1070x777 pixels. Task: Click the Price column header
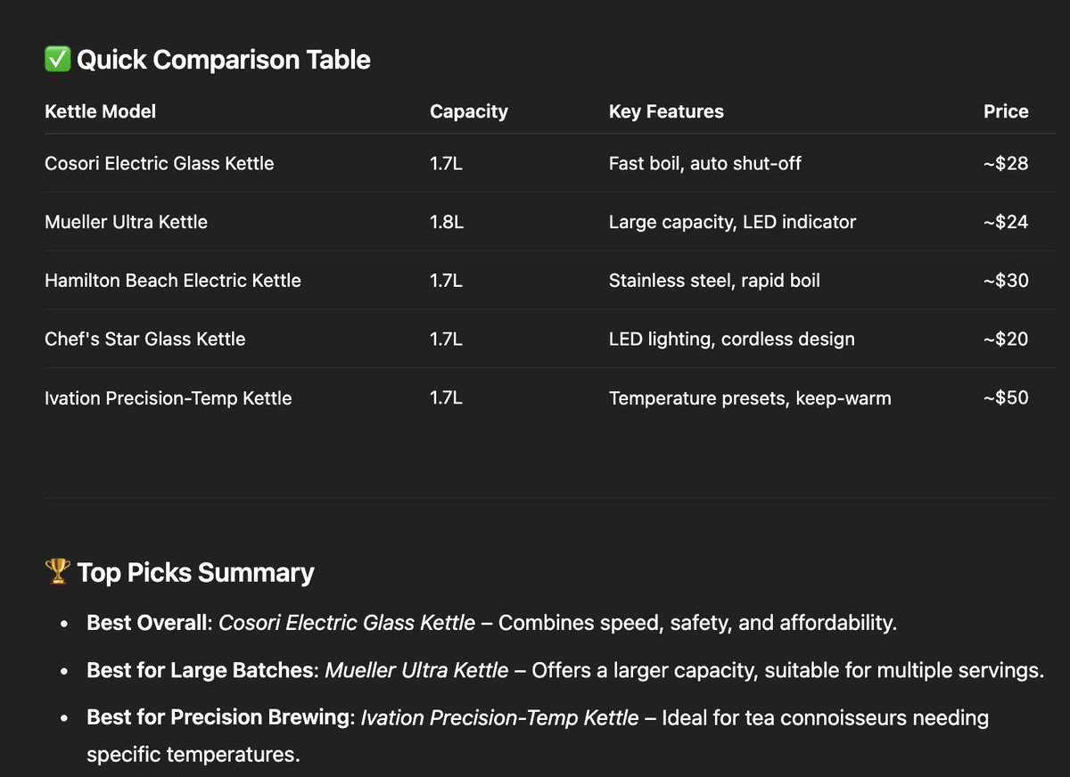click(x=1006, y=111)
